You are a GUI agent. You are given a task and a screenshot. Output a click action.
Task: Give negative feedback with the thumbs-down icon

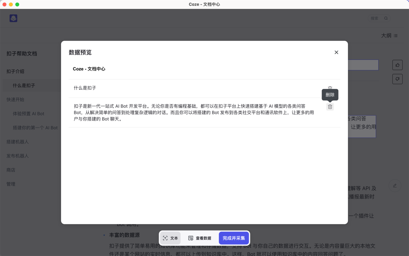click(397, 79)
